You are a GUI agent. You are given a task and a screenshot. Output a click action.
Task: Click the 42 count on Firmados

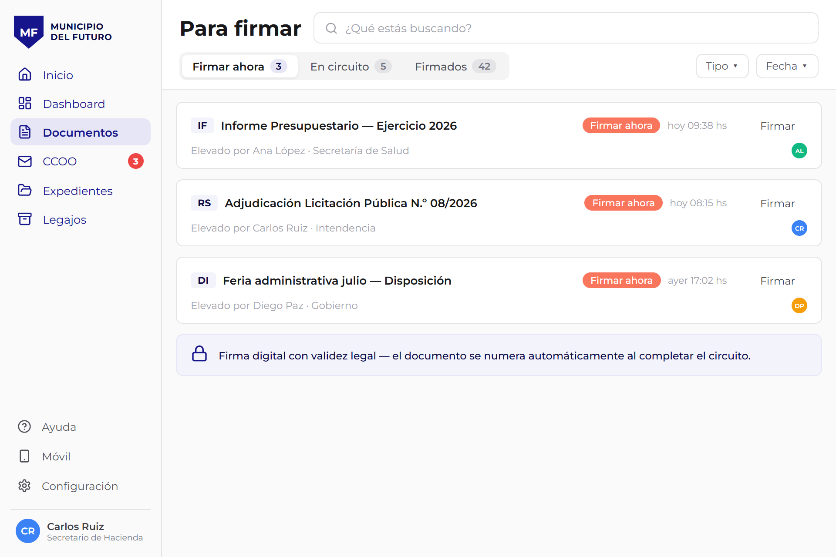point(484,66)
